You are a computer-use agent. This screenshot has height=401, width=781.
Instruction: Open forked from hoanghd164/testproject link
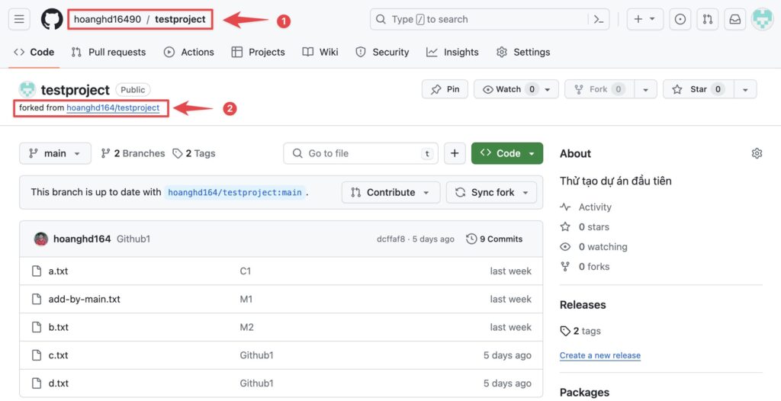(113, 107)
